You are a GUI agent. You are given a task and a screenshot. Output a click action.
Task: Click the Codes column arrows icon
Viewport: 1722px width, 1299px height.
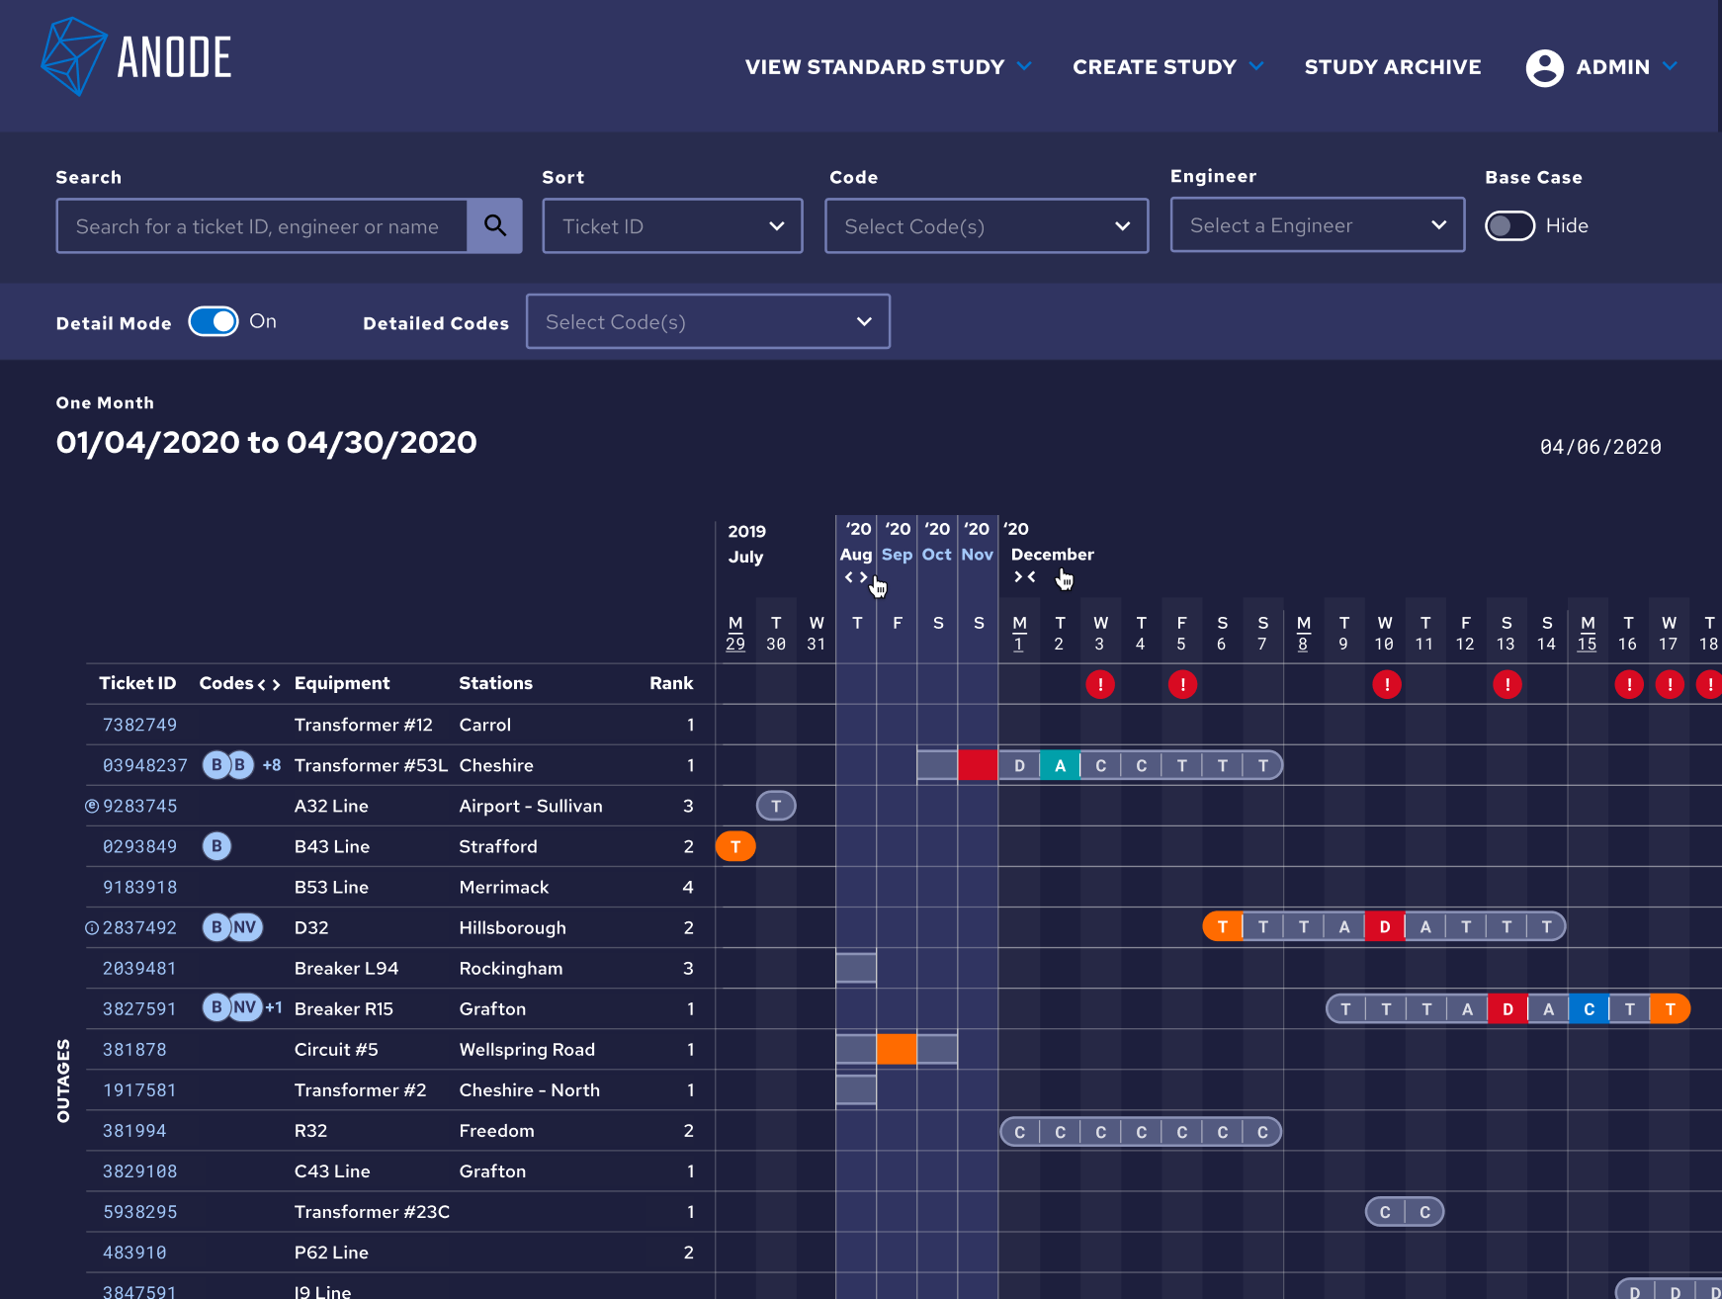(269, 684)
